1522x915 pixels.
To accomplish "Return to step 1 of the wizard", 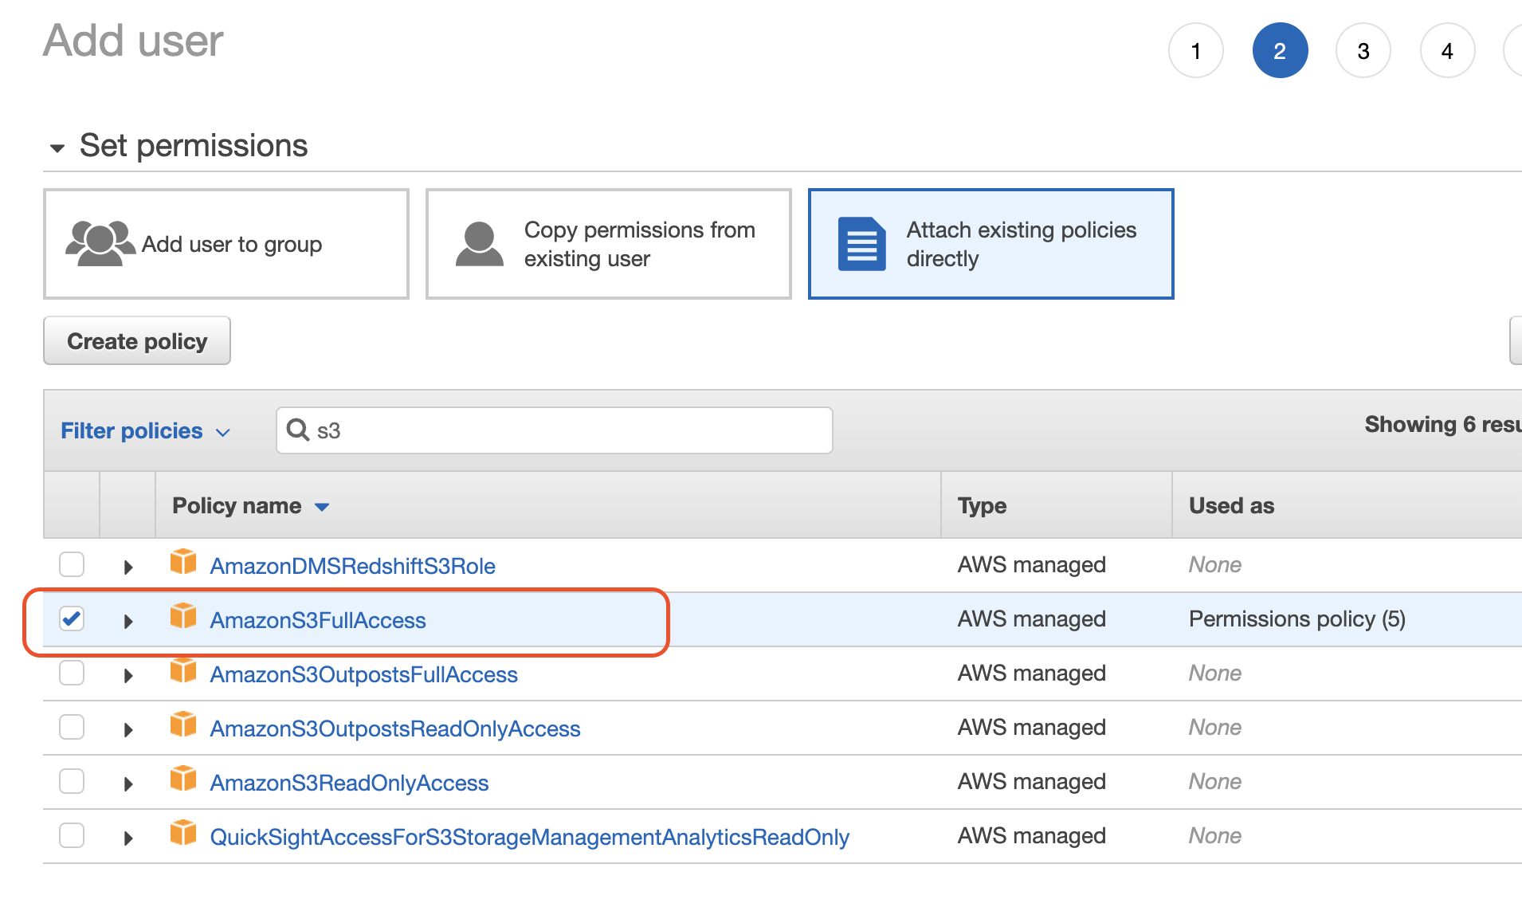I will [x=1195, y=51].
